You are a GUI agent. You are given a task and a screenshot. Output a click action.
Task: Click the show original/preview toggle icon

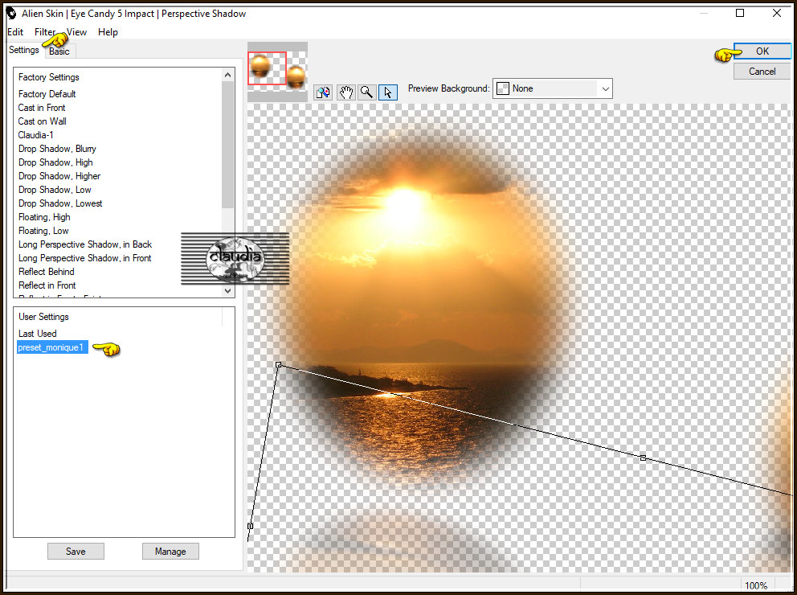point(323,92)
